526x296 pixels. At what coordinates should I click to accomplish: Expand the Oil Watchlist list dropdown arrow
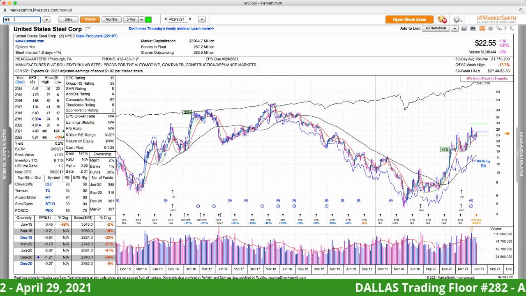[454, 28]
